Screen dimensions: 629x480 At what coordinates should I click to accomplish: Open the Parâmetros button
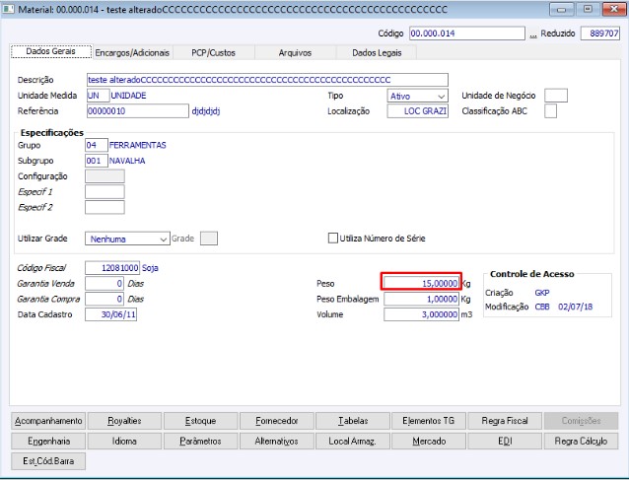point(200,442)
